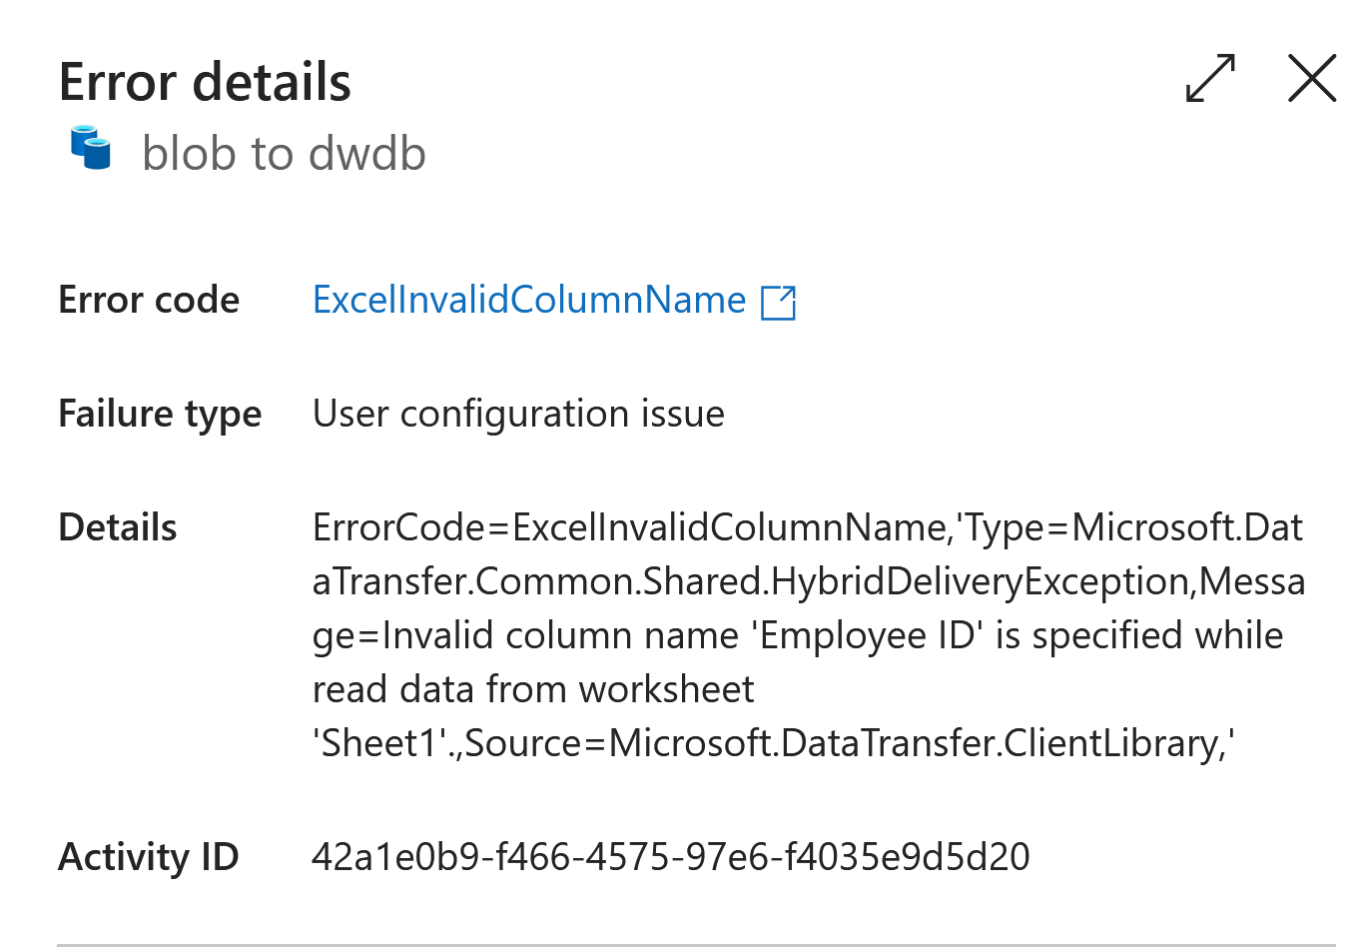Click the "Error code" field label
The height and width of the screenshot is (948, 1362).
pyautogui.click(x=149, y=300)
